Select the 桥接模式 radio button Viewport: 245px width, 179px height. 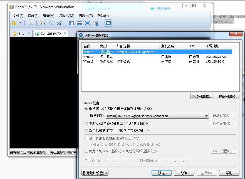pyautogui.click(x=86, y=109)
